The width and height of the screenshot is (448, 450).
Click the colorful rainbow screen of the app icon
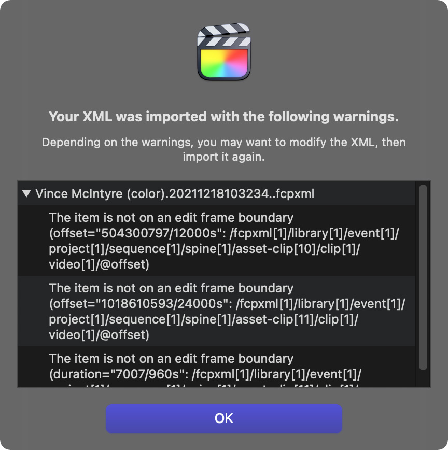point(224,63)
